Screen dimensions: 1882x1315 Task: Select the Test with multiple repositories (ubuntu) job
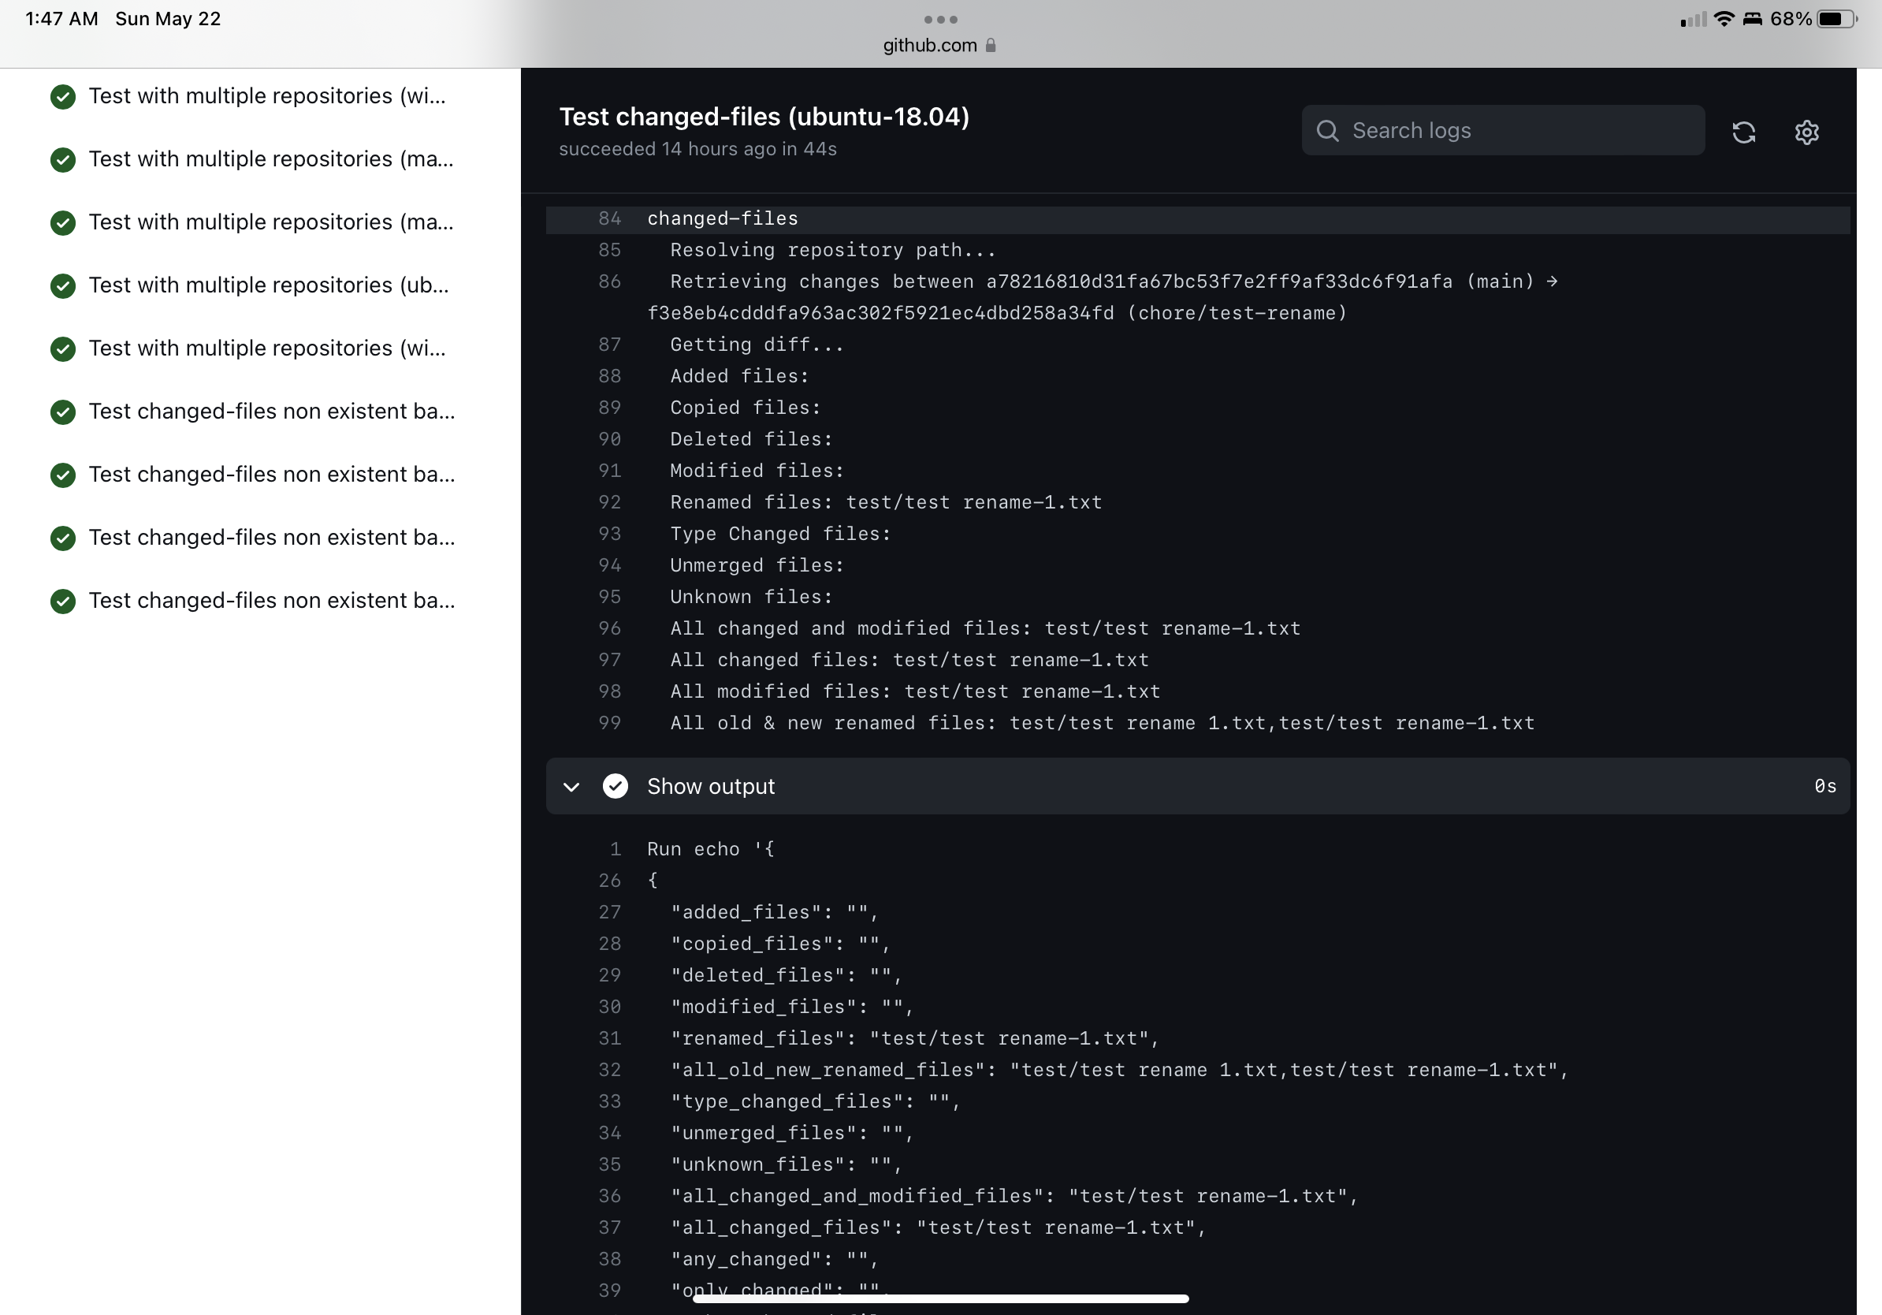(269, 285)
